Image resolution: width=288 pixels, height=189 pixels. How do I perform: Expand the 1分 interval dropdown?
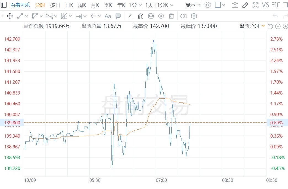click(x=135, y=5)
